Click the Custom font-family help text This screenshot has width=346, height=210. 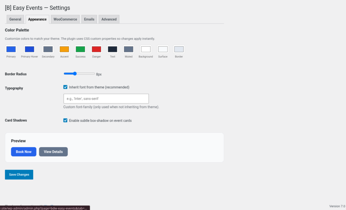tap(111, 107)
